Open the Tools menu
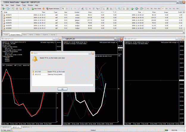The image size is (186, 132). point(24,5)
